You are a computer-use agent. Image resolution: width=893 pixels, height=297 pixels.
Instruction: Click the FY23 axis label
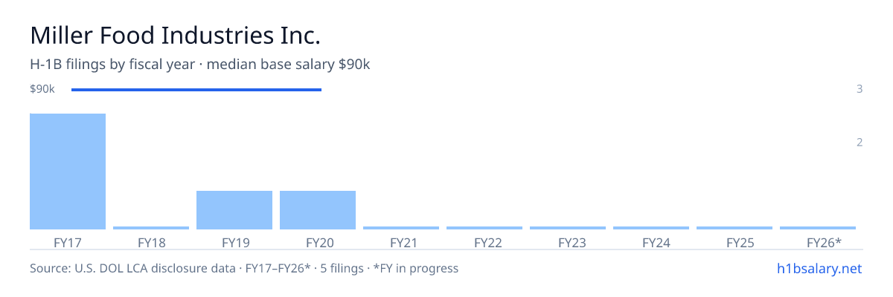pos(568,242)
